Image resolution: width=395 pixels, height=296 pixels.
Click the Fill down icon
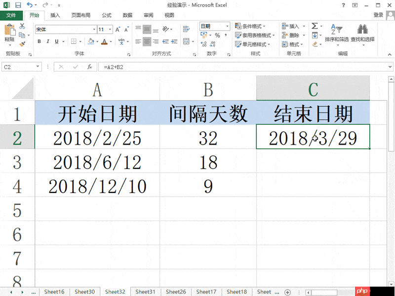click(315, 35)
